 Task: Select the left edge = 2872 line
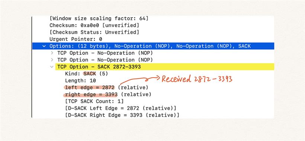(x=106, y=88)
